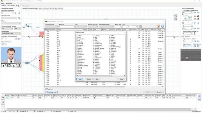Screen dimensions: 202x113
Task: Click the rotate direction clockwise icon
Action: pyautogui.click(x=198, y=46)
